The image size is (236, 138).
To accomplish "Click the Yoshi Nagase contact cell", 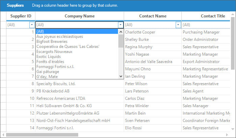I will [153, 54].
